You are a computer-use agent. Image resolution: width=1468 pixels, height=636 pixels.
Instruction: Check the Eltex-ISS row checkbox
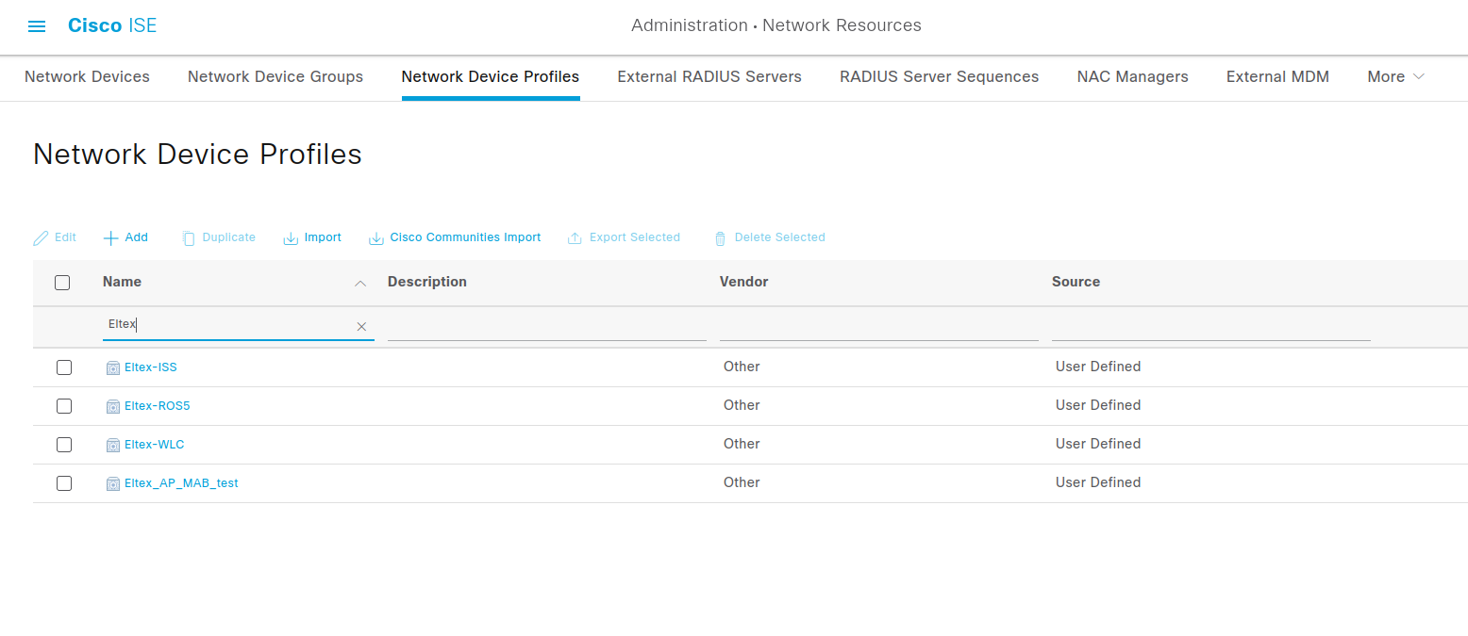tap(64, 367)
